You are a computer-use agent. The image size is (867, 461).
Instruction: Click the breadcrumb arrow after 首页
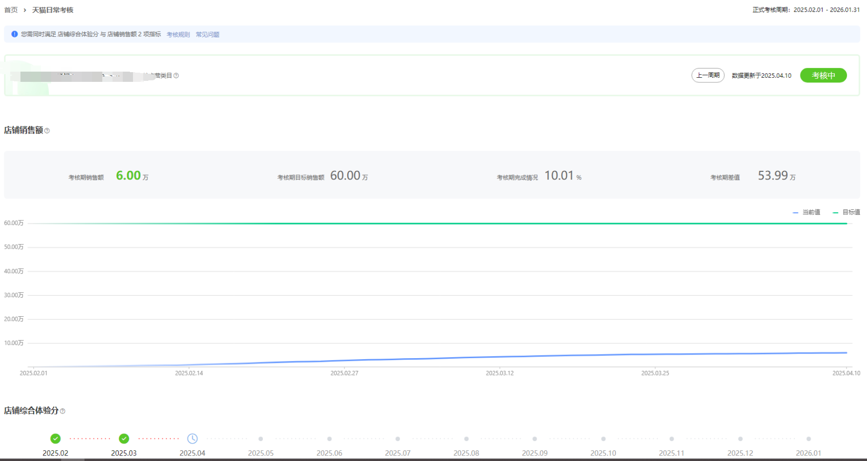25,10
